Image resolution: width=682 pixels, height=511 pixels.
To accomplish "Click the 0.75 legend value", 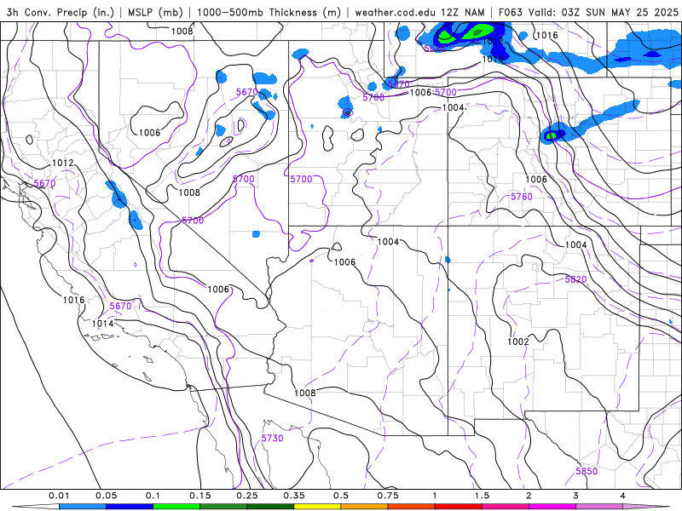I will pos(388,496).
